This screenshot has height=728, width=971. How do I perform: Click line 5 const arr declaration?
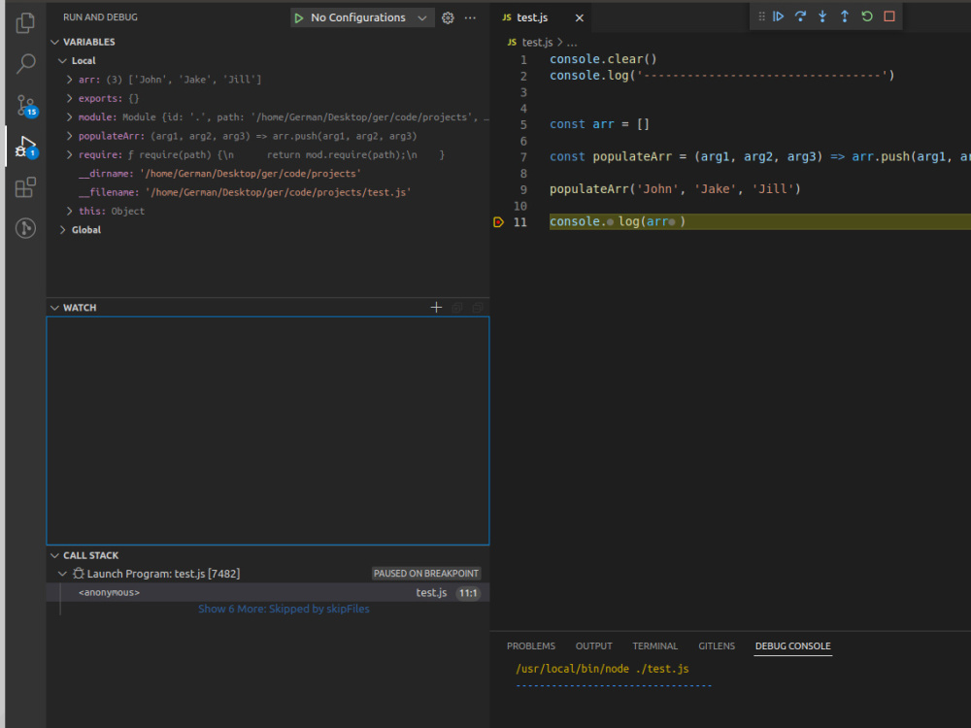(599, 124)
